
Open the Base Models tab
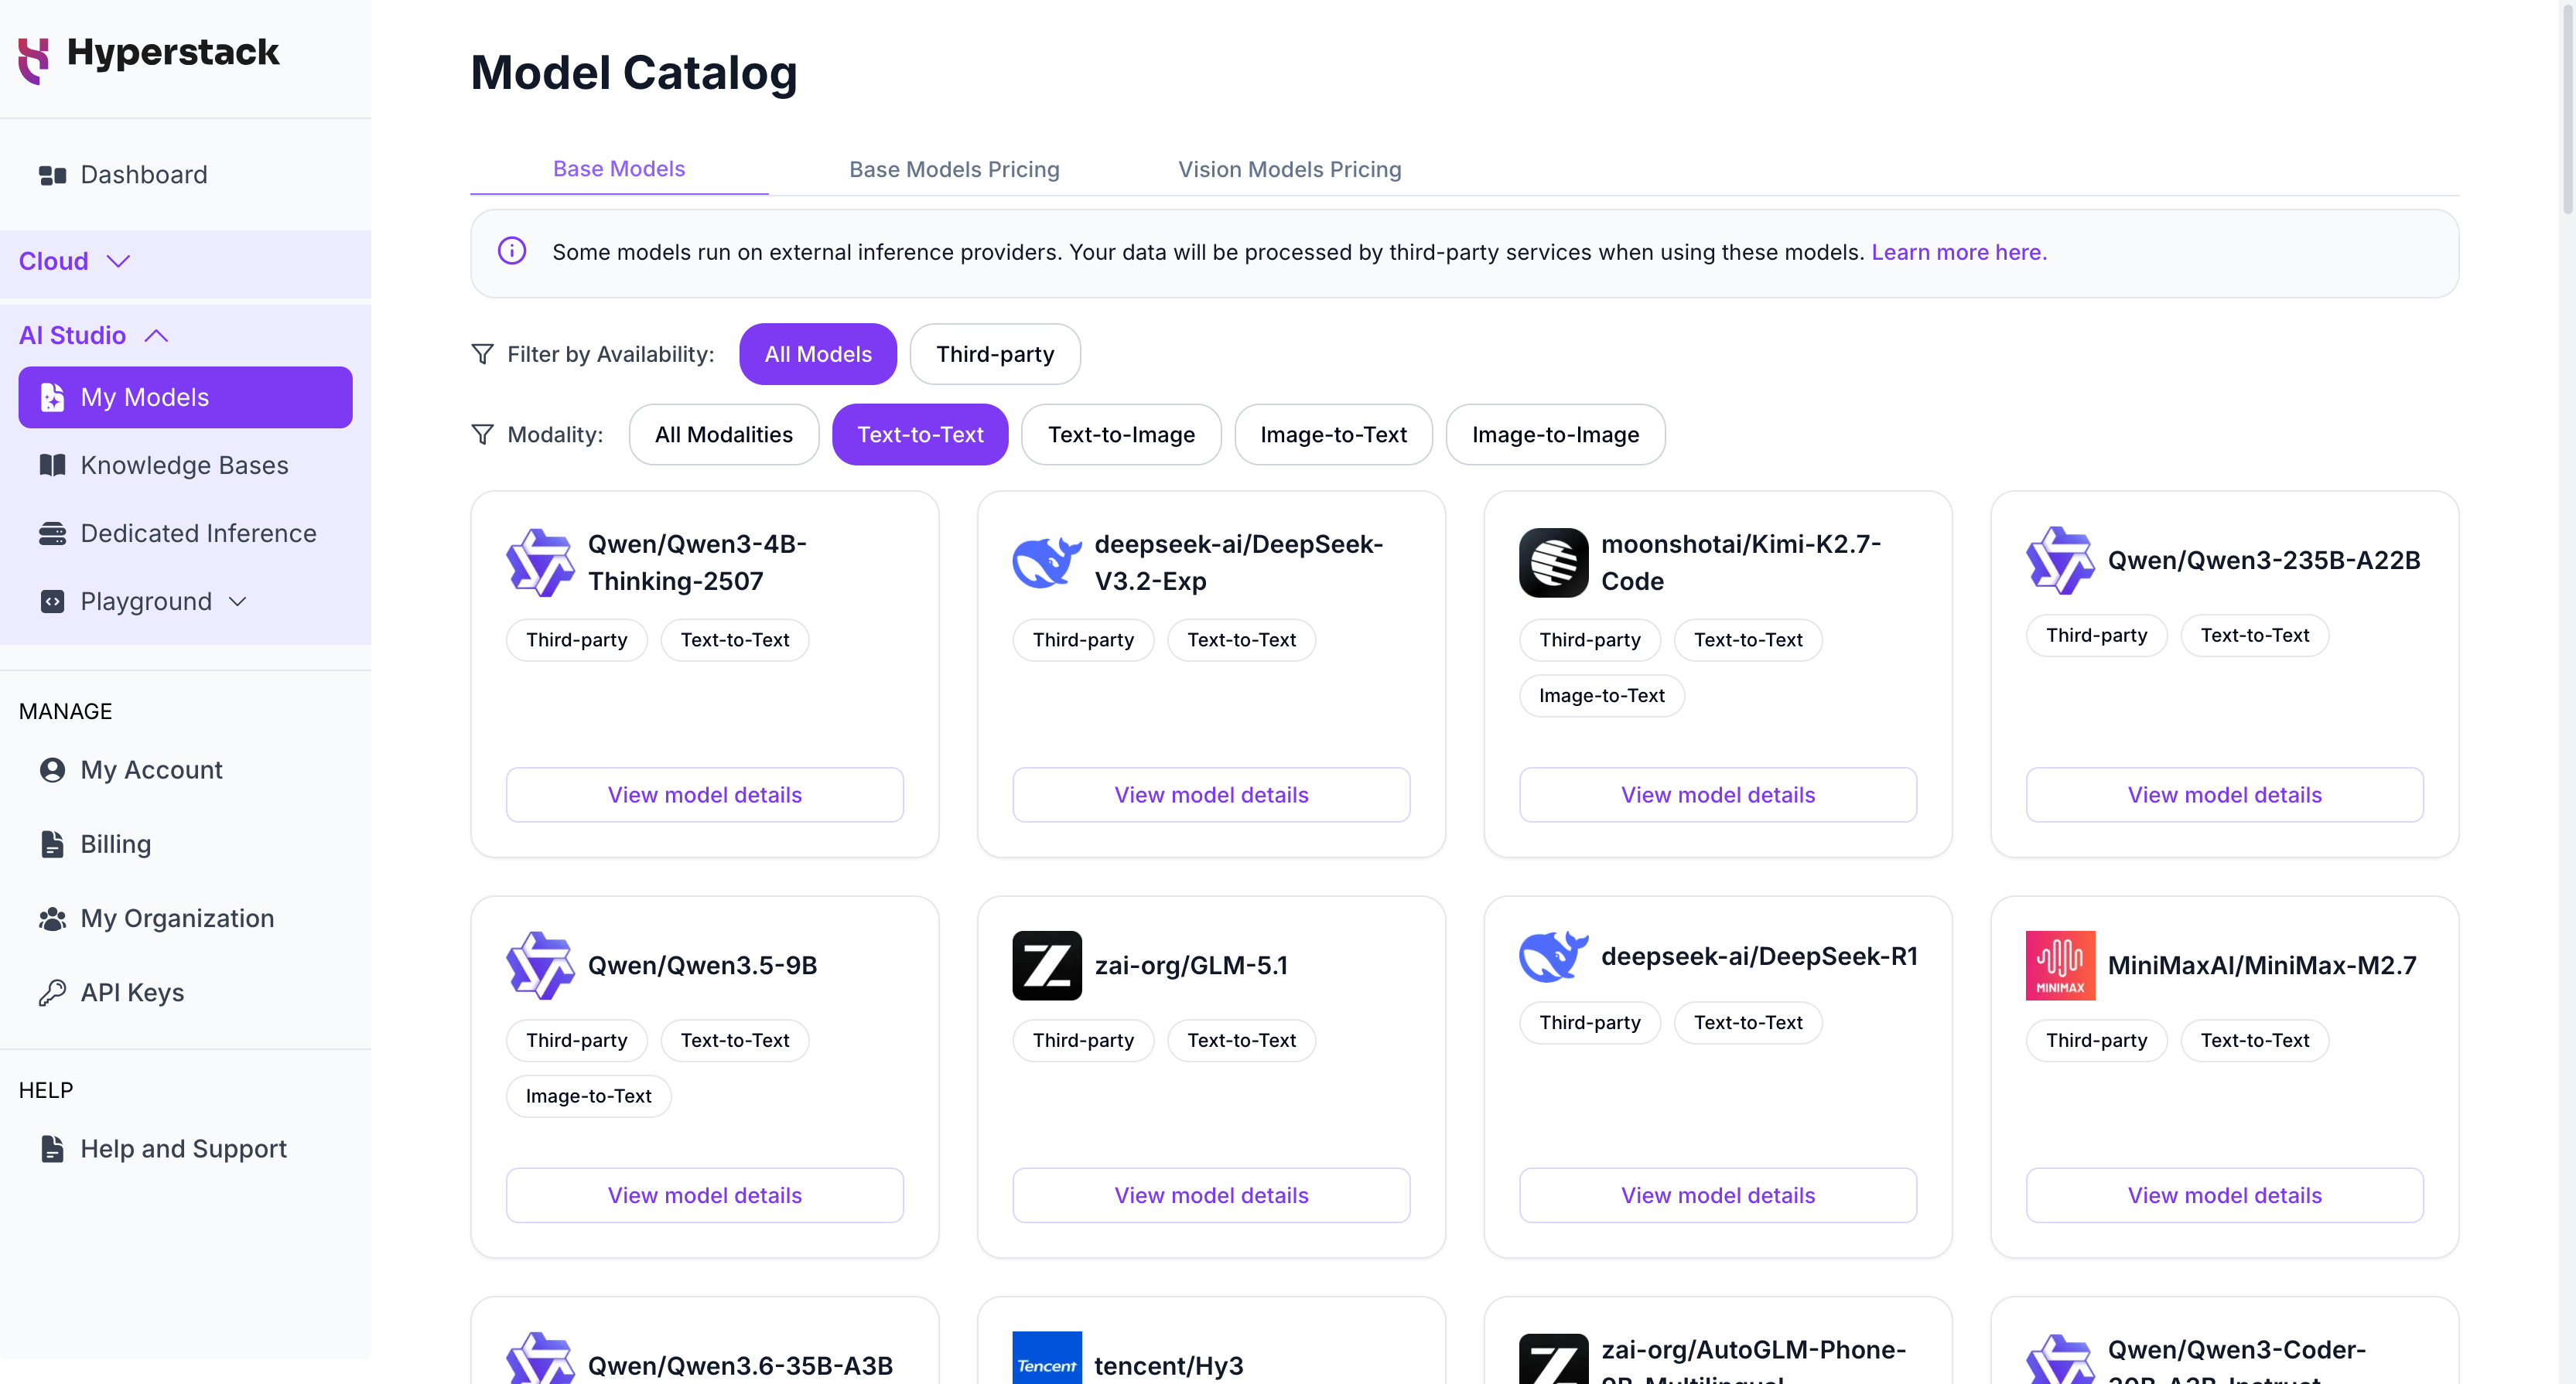point(619,169)
